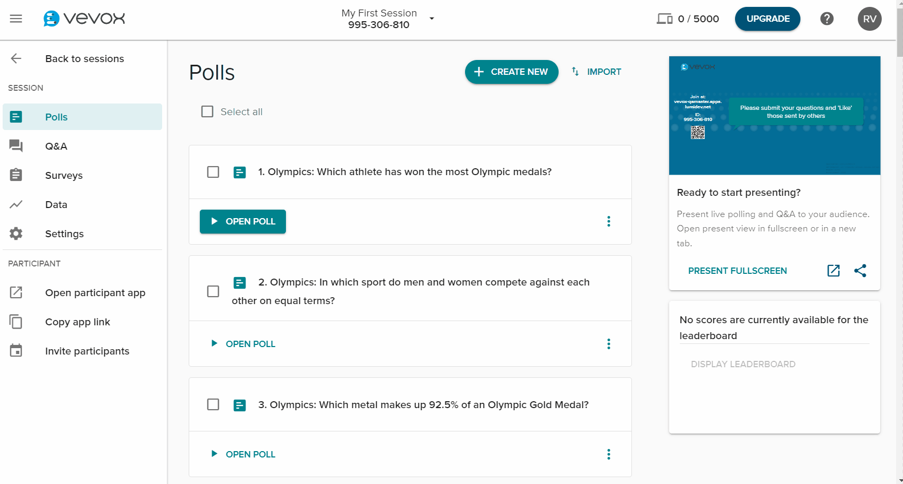Image resolution: width=903 pixels, height=484 pixels.
Task: Tick the Select all checkbox
Action: [207, 111]
